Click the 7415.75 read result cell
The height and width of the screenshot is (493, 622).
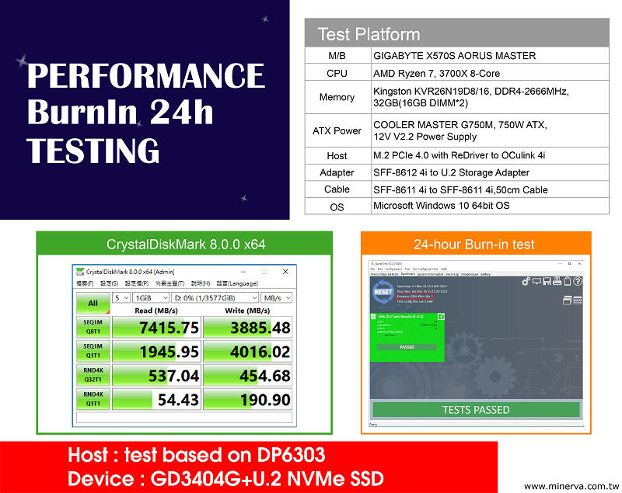pos(156,328)
